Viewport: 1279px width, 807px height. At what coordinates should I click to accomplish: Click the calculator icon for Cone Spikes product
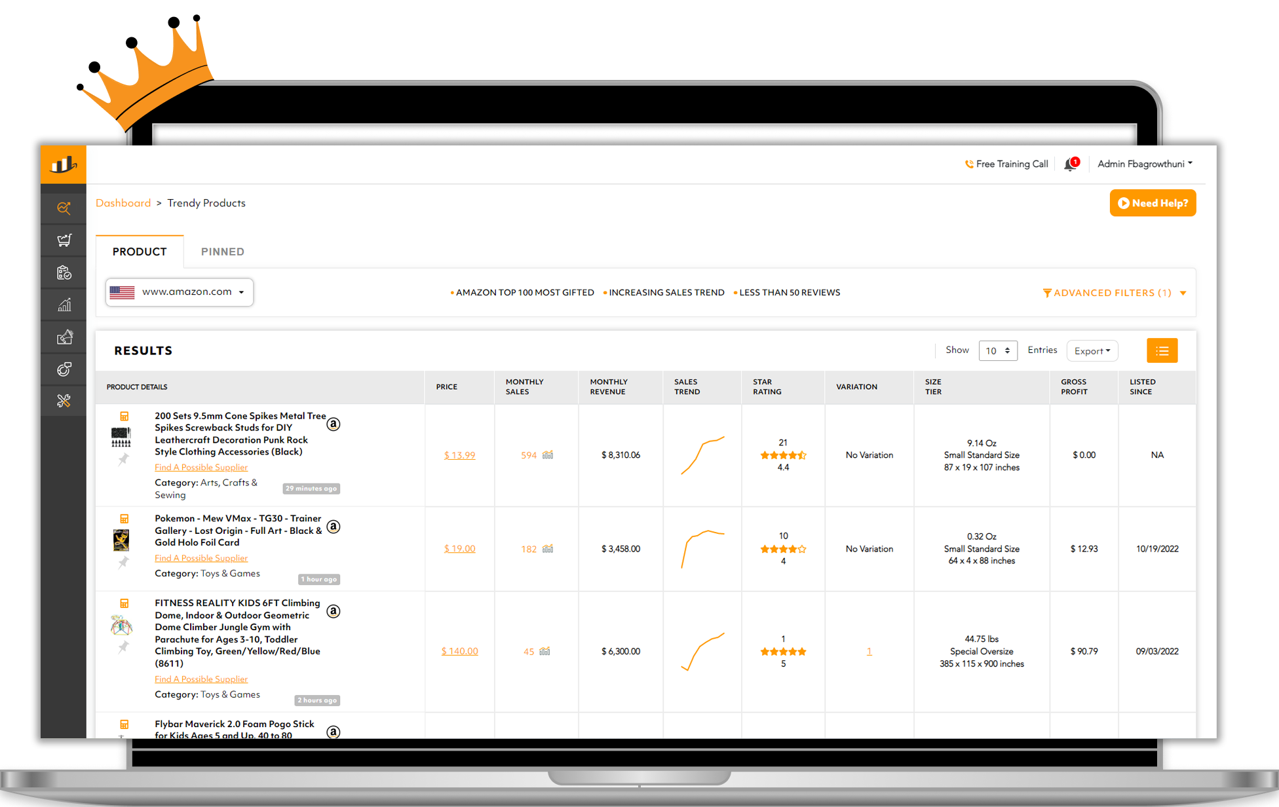(x=124, y=416)
